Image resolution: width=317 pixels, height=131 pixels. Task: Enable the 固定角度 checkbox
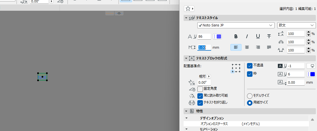click(x=200, y=89)
